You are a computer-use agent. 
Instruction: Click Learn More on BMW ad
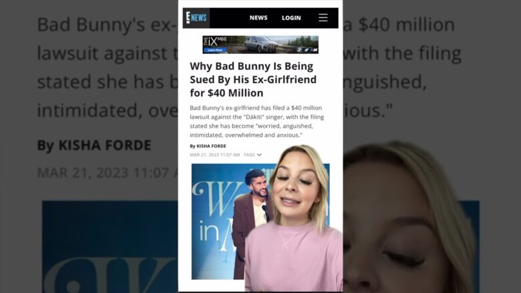coord(215,50)
